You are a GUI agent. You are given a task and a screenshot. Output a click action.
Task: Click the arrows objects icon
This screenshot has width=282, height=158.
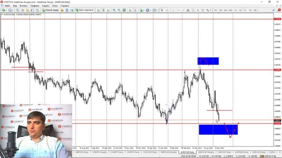[208, 10]
